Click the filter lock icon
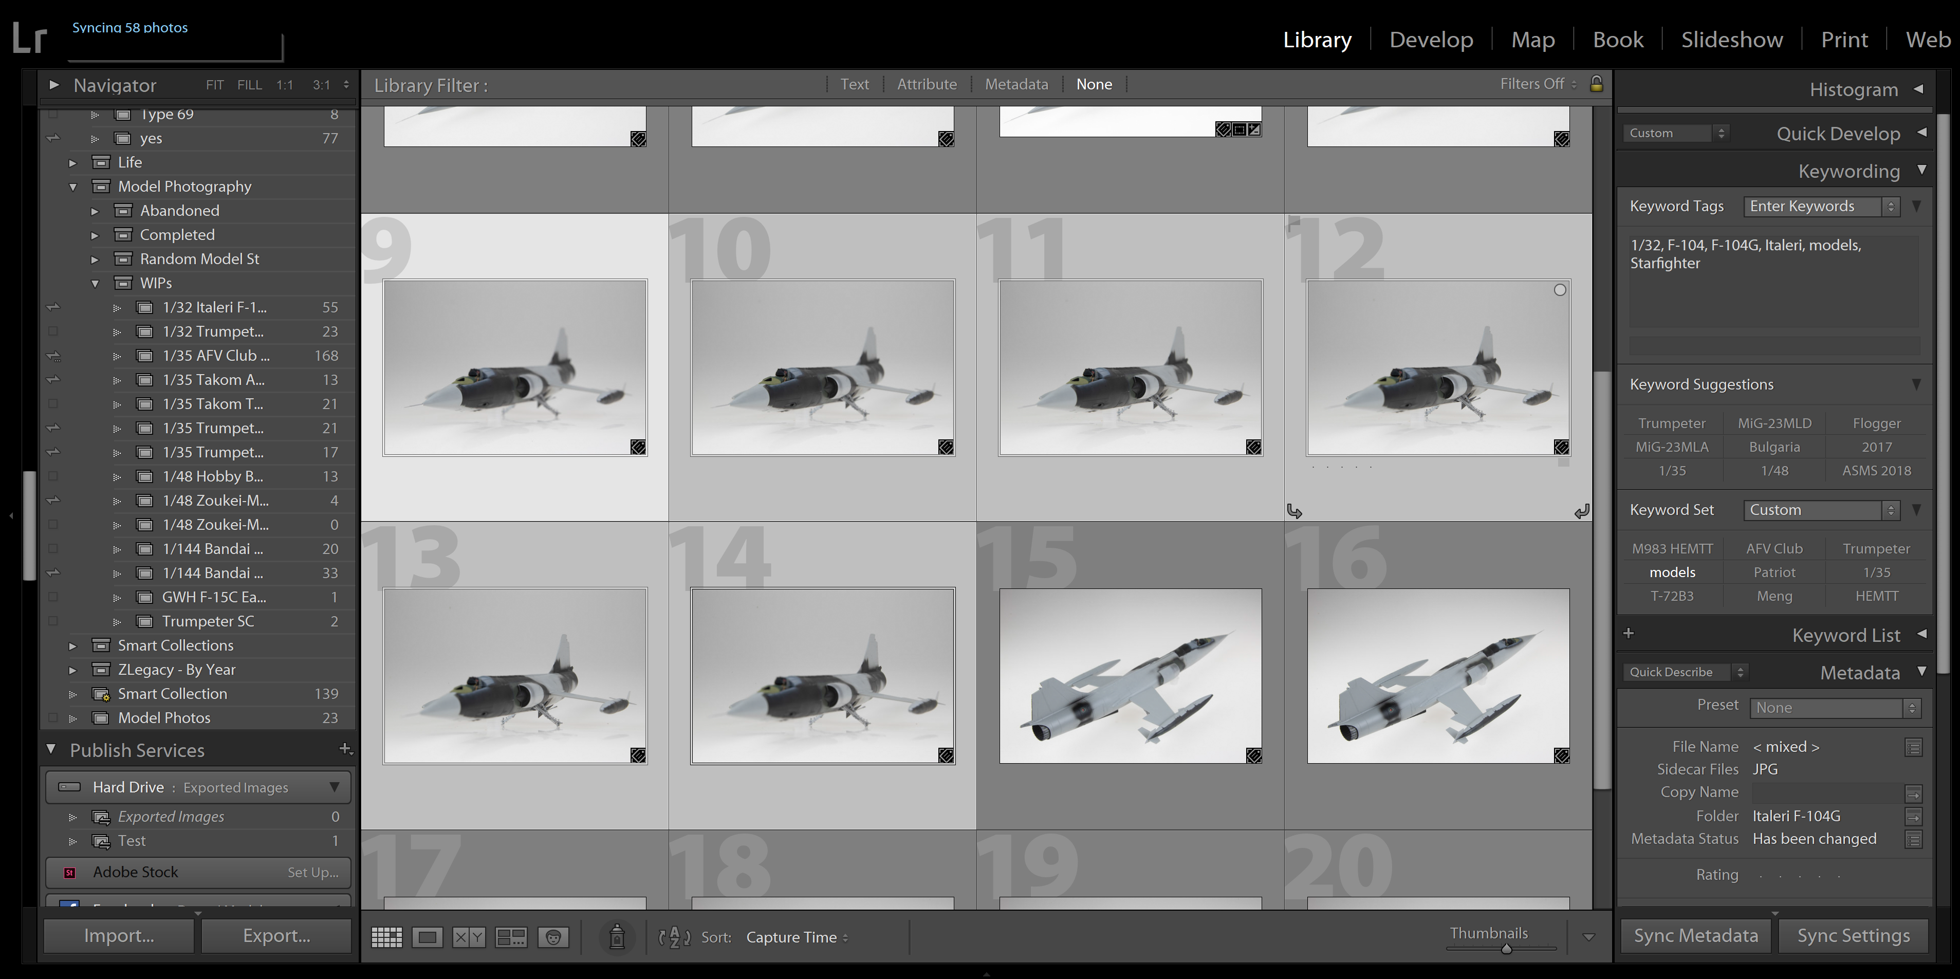Image resolution: width=1960 pixels, height=979 pixels. [x=1596, y=84]
